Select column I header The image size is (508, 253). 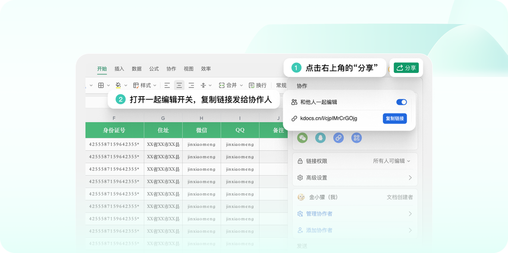240,118
